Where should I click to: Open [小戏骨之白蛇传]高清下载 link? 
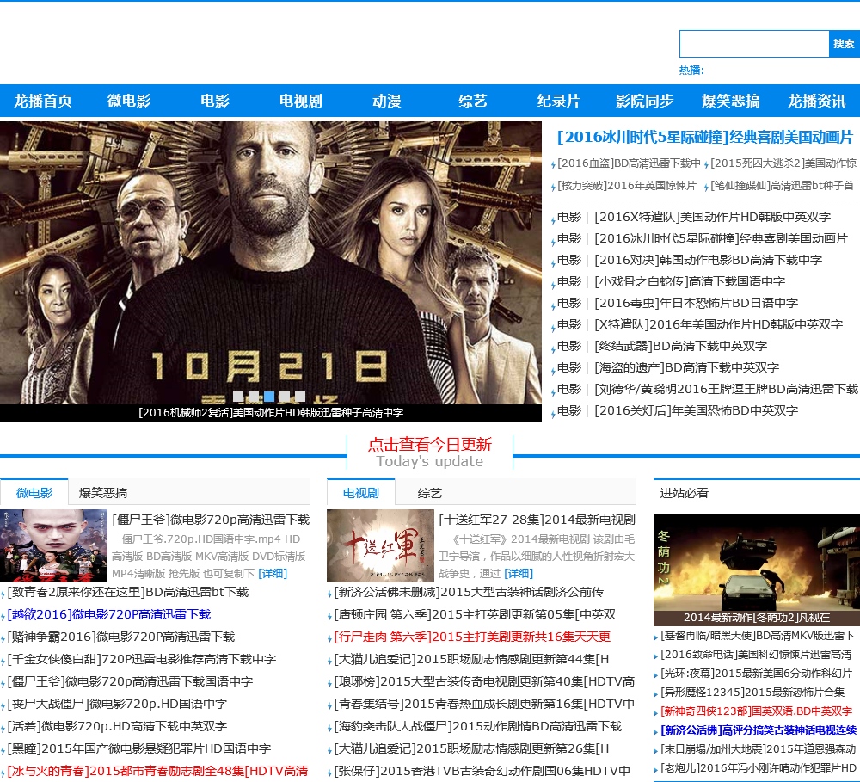[x=690, y=281]
